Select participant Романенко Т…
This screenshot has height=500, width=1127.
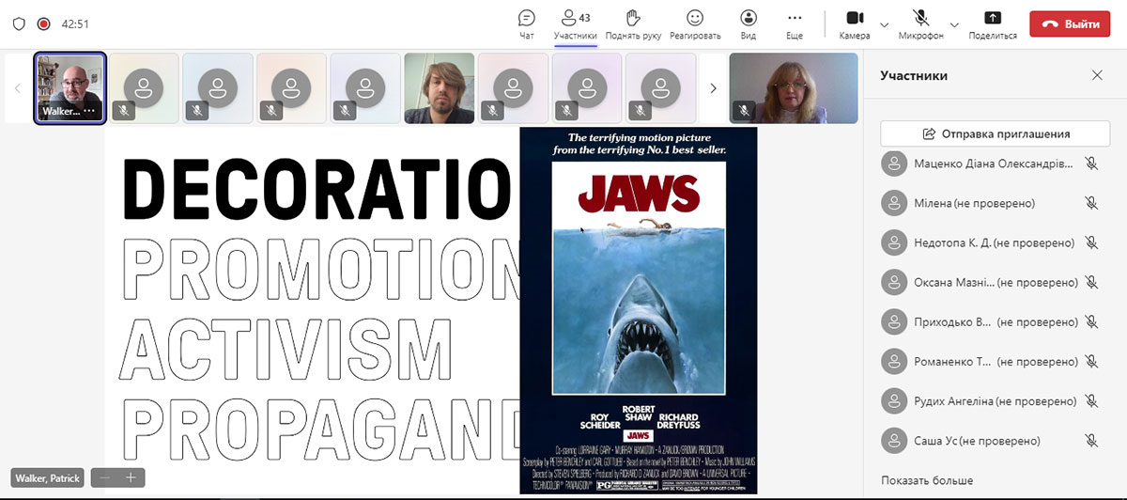996,361
